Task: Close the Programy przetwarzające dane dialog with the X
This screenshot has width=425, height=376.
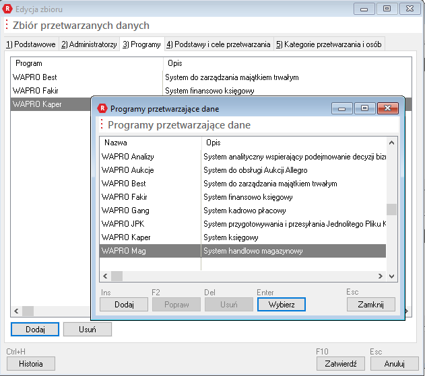Action: [387, 108]
